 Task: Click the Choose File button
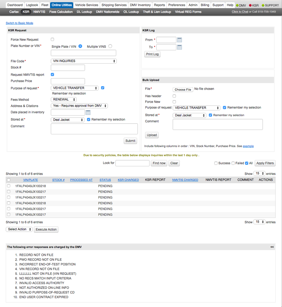coord(183,90)
